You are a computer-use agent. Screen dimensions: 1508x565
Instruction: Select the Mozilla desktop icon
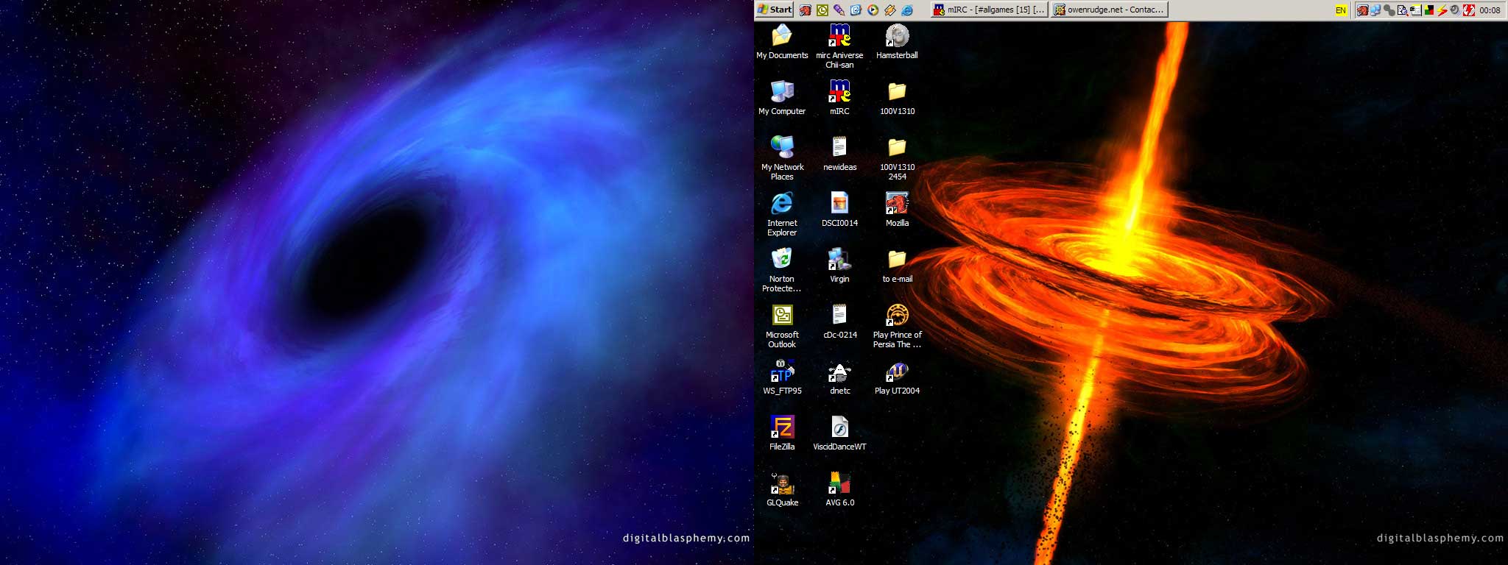[x=897, y=204]
